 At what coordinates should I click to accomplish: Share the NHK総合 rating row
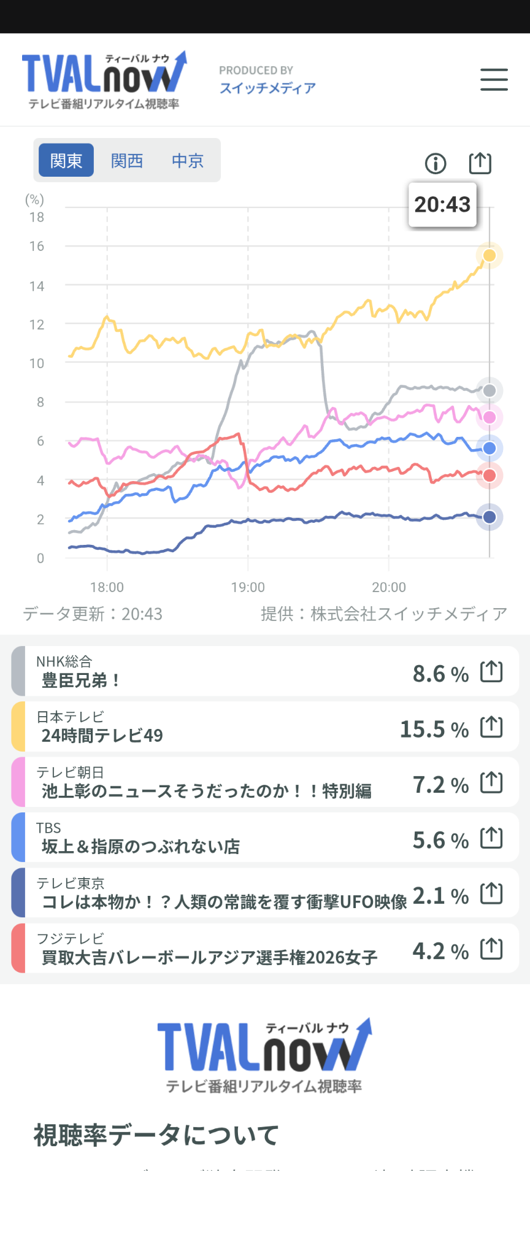[491, 672]
